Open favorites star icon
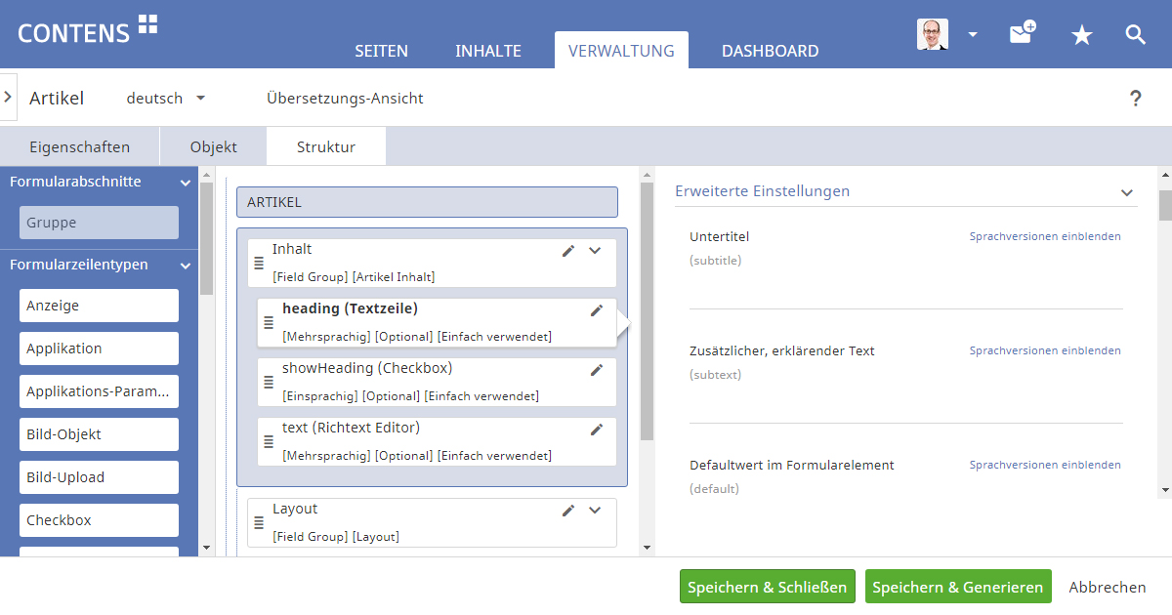The height and width of the screenshot is (615, 1172). (1081, 35)
